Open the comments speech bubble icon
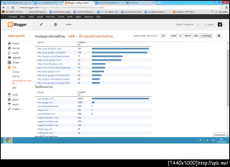 coord(9,58)
